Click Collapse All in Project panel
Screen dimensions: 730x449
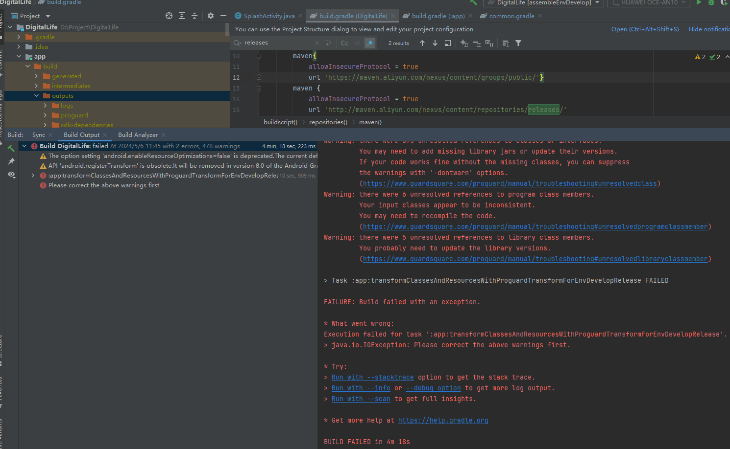point(195,16)
